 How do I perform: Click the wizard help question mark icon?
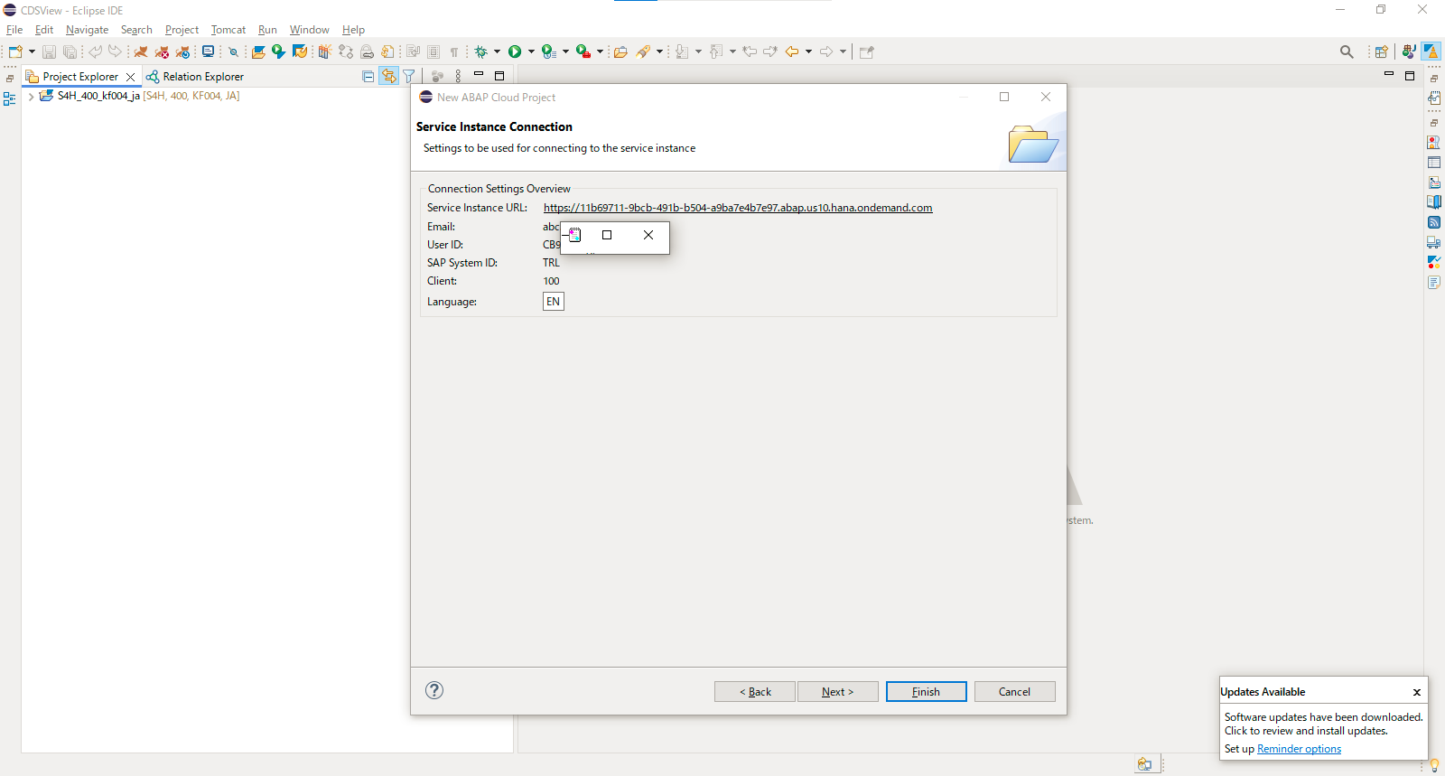(x=434, y=690)
